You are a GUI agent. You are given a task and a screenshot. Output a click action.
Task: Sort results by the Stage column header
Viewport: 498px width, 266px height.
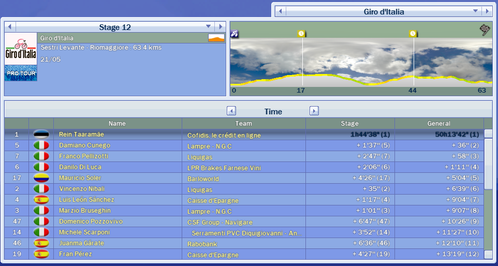pyautogui.click(x=349, y=124)
